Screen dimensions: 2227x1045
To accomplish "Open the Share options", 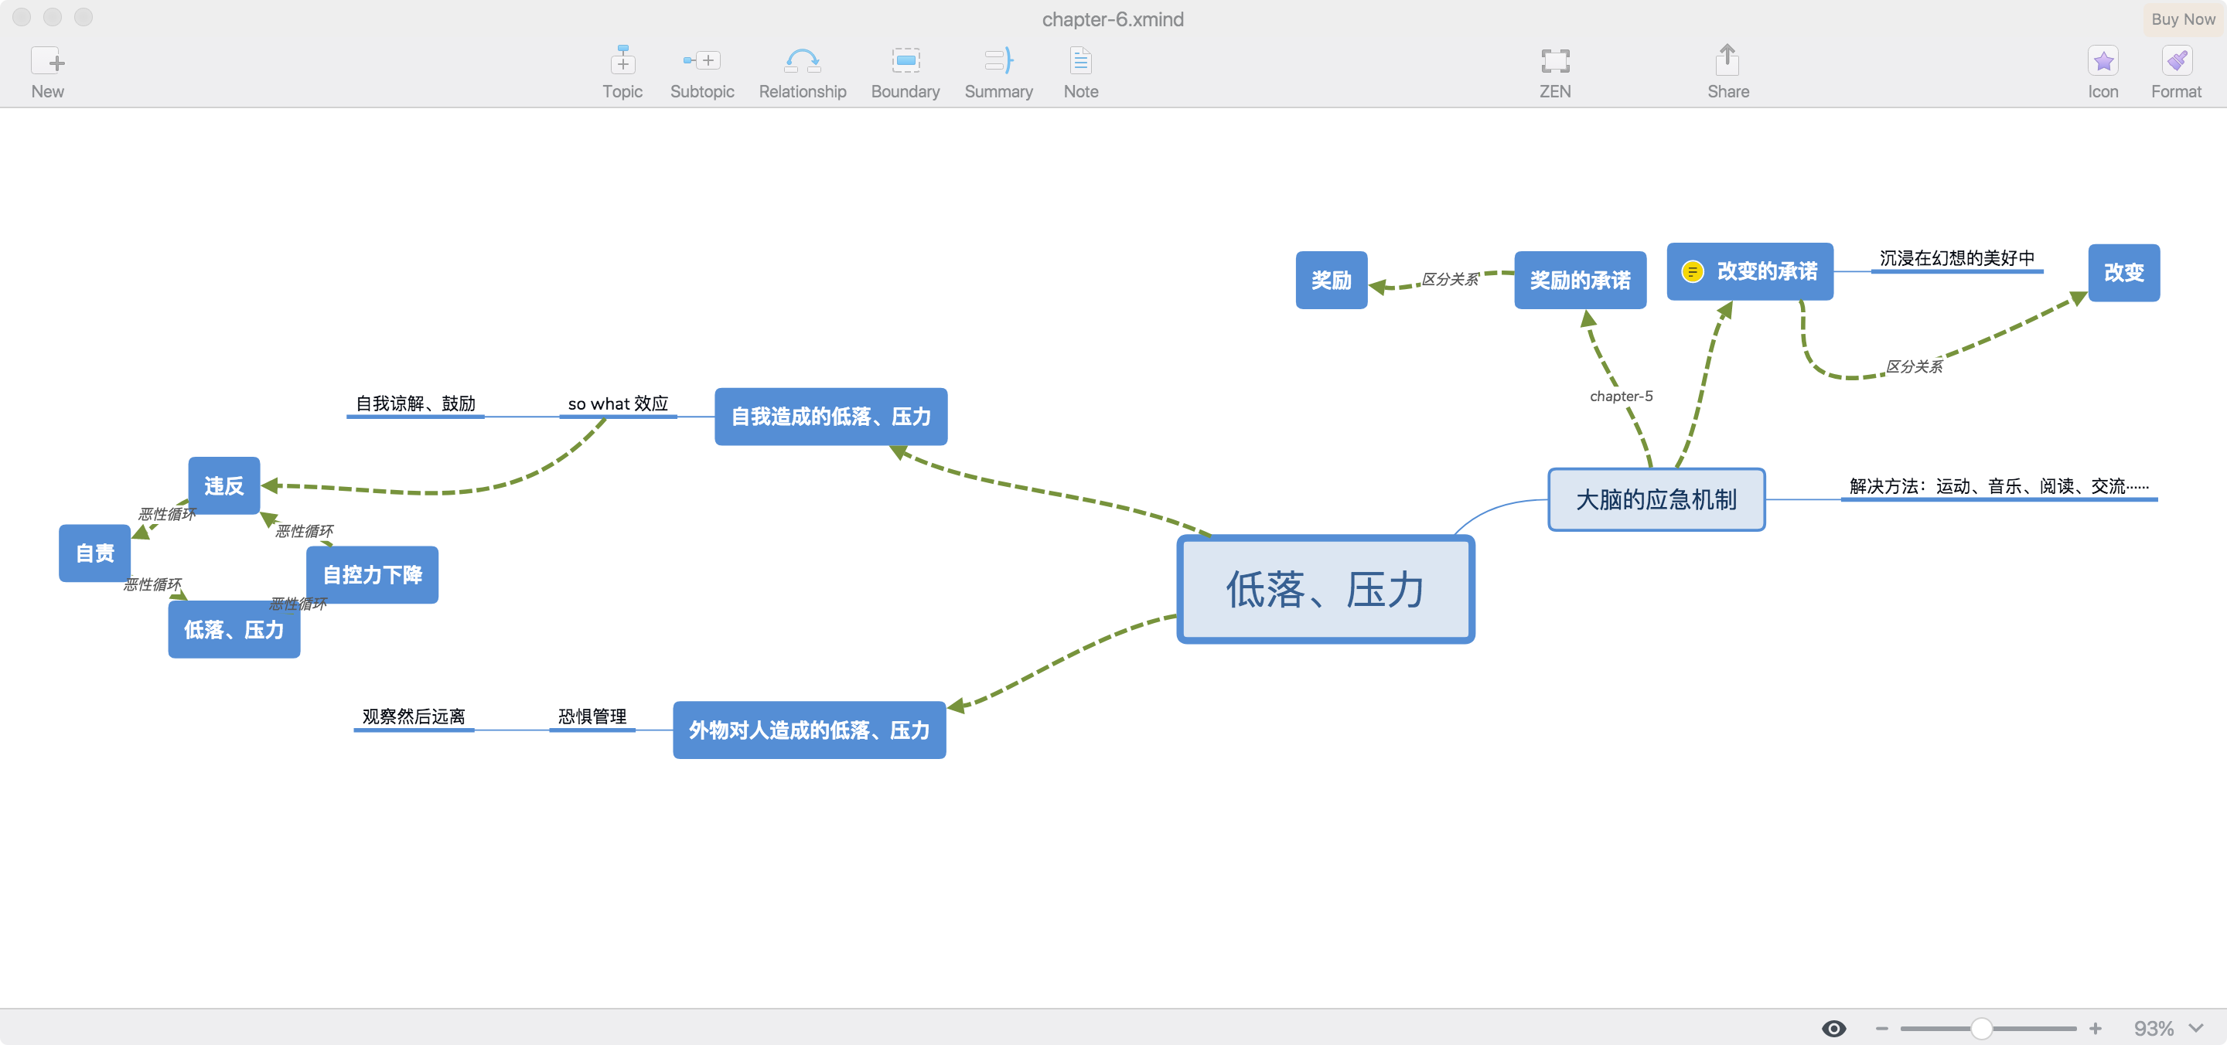I will coord(1727,61).
